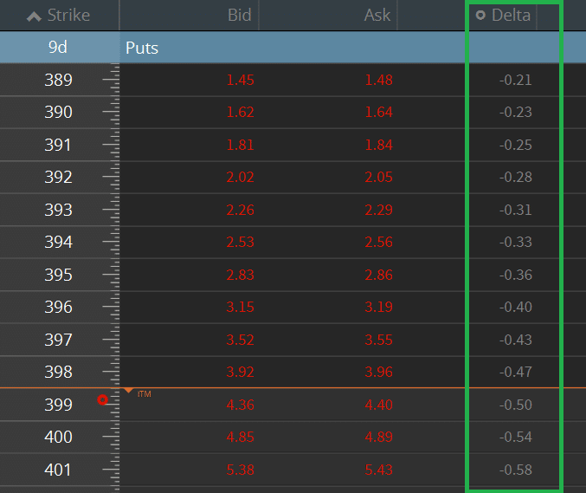Select strike 394

[x=58, y=242]
